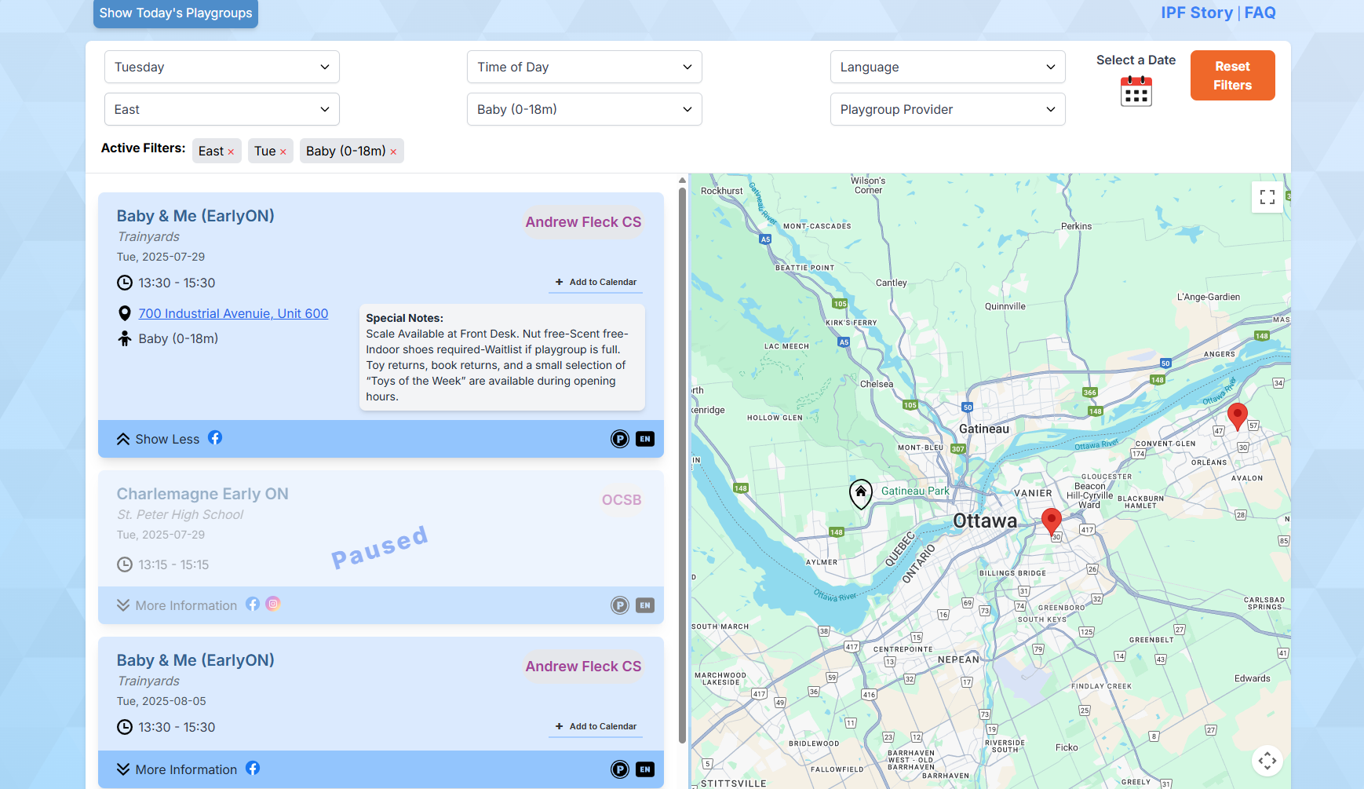Click EN badge on Charlemagne Early ON card
Viewport: 1364px width, 789px height.
pos(645,605)
